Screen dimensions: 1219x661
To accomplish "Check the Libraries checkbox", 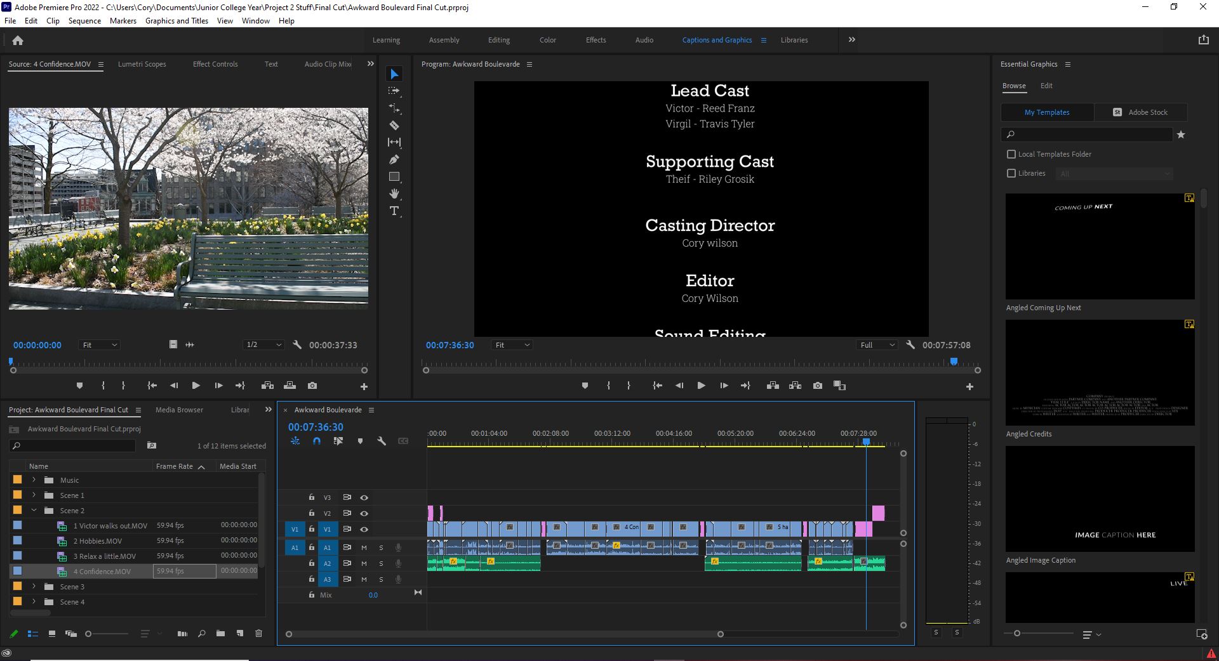I will [x=1011, y=173].
